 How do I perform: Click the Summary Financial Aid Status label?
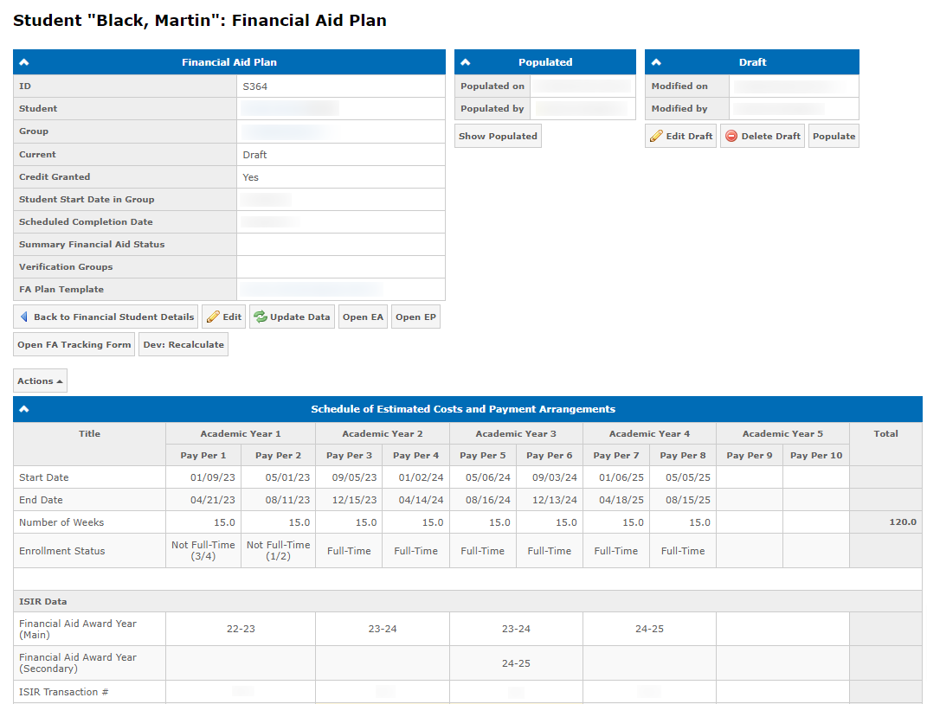pyautogui.click(x=92, y=245)
